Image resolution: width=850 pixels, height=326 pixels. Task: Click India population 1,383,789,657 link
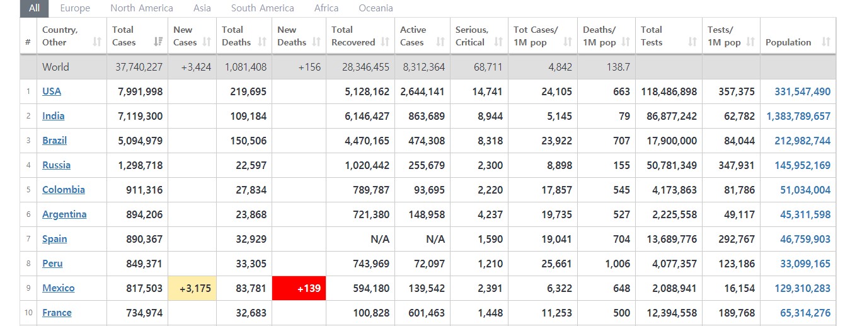point(798,116)
